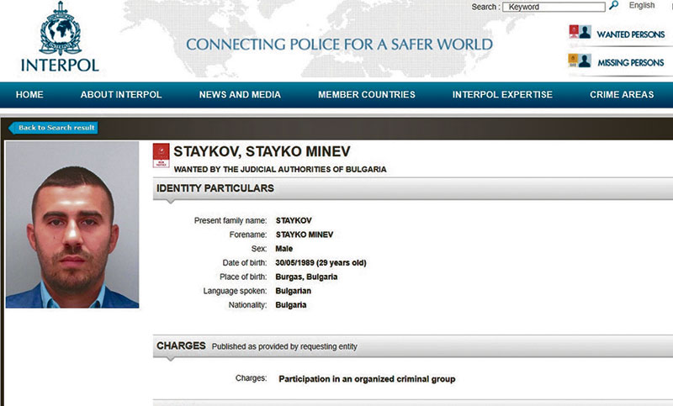
Task: Open the INTERPOL EXPERTISE menu
Action: [x=502, y=95]
